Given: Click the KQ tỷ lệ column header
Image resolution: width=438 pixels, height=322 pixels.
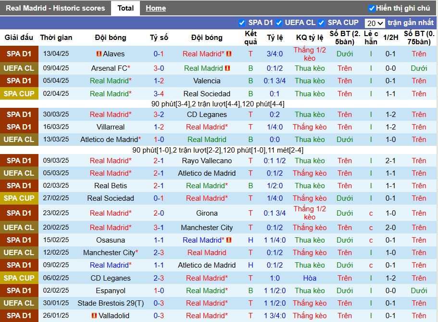Looking at the screenshot, I should [x=310, y=38].
